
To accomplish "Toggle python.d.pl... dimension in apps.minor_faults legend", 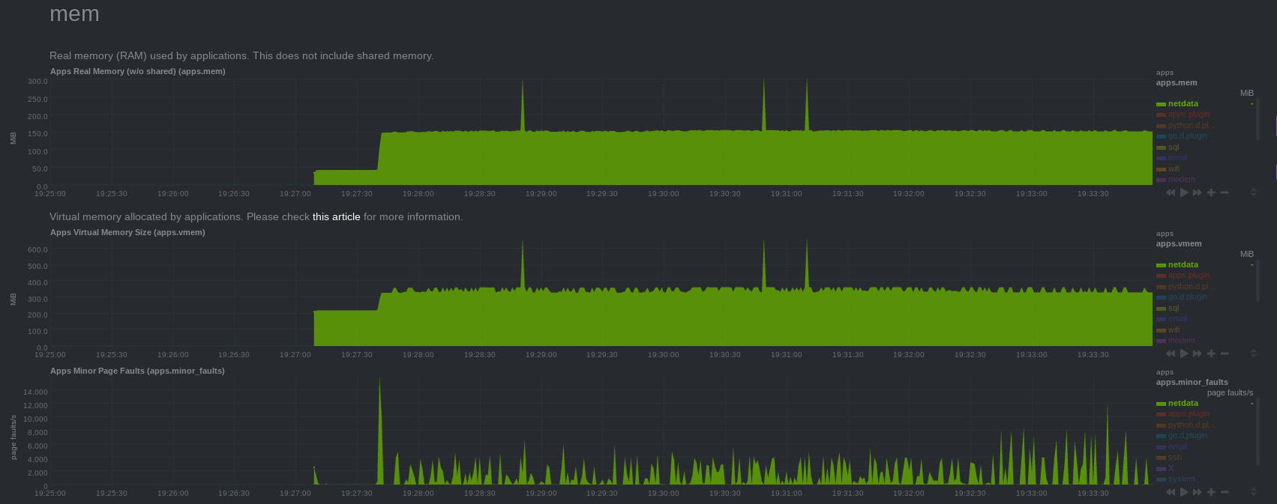I will (1191, 425).
